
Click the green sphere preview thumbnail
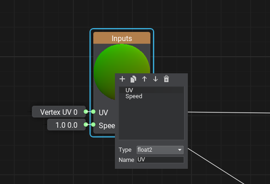pyautogui.click(x=121, y=72)
